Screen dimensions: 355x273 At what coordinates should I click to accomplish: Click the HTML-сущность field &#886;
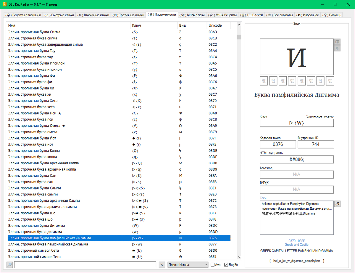pos(296,159)
